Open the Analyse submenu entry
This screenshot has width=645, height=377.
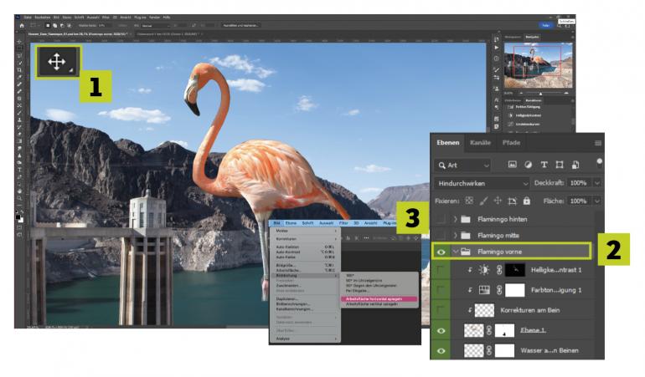(305, 339)
